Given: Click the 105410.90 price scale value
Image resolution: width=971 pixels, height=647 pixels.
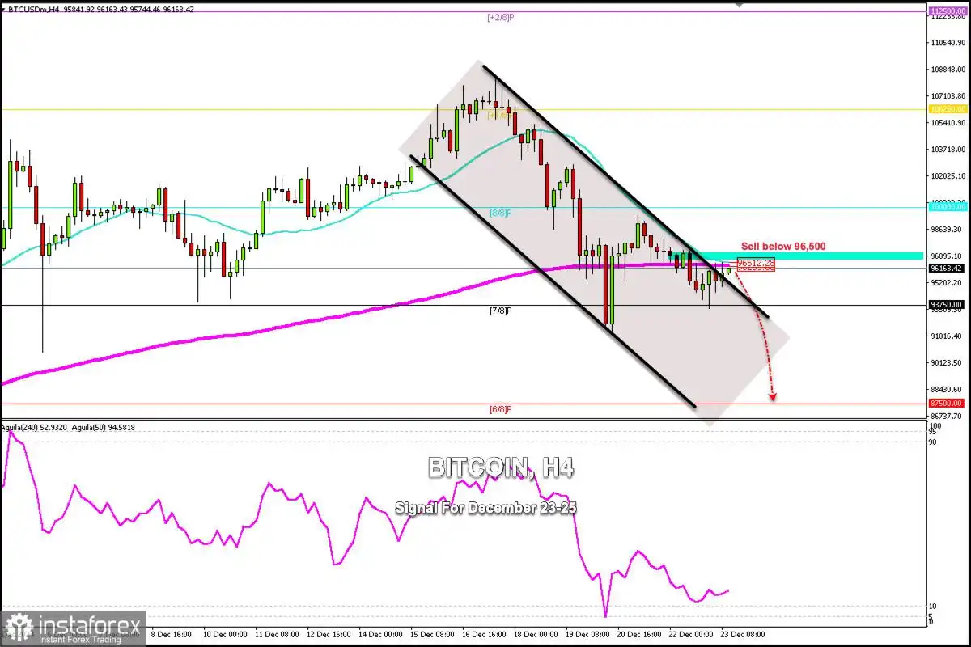Looking at the screenshot, I should [x=948, y=122].
